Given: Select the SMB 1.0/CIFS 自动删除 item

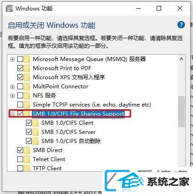Looking at the screenshot, I should [71, 141].
